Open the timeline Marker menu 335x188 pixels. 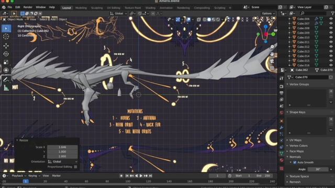coord(57,175)
